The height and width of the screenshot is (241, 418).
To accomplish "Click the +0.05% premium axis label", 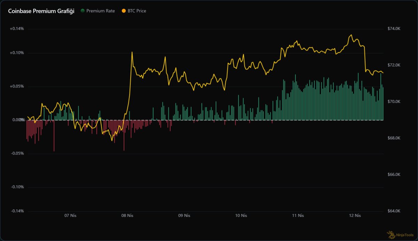I will (x=17, y=86).
